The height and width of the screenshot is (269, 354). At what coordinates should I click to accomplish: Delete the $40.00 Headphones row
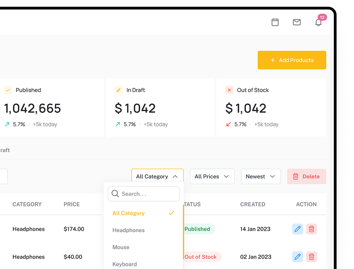[x=311, y=257]
